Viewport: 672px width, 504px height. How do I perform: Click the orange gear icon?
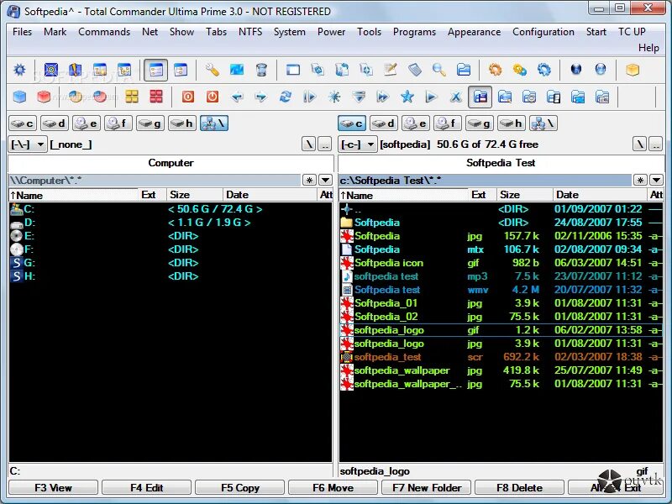tap(495, 70)
